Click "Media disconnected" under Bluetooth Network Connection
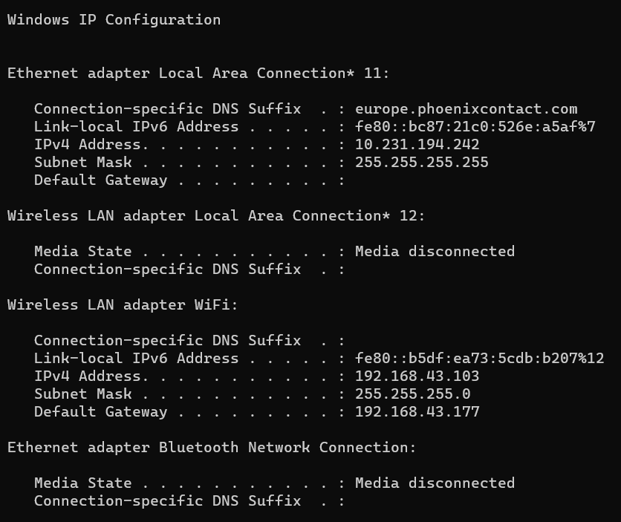The height and width of the screenshot is (522, 621). coord(435,483)
